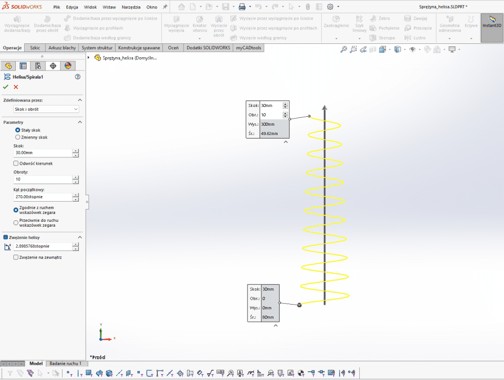Open the DisplayManager colored sphere tab

click(x=68, y=66)
